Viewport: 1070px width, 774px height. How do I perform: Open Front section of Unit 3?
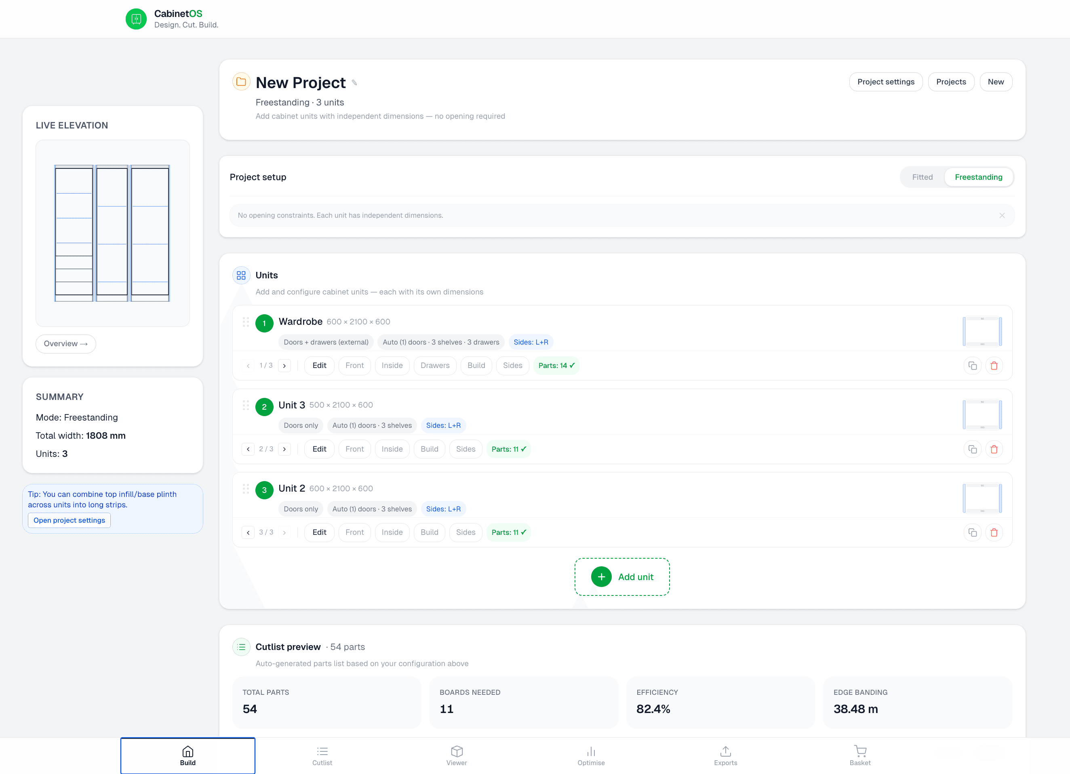354,449
